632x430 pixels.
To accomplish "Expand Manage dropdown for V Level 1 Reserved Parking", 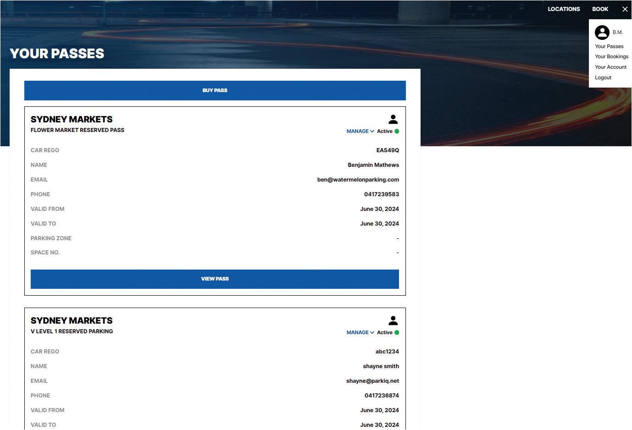I will 360,333.
